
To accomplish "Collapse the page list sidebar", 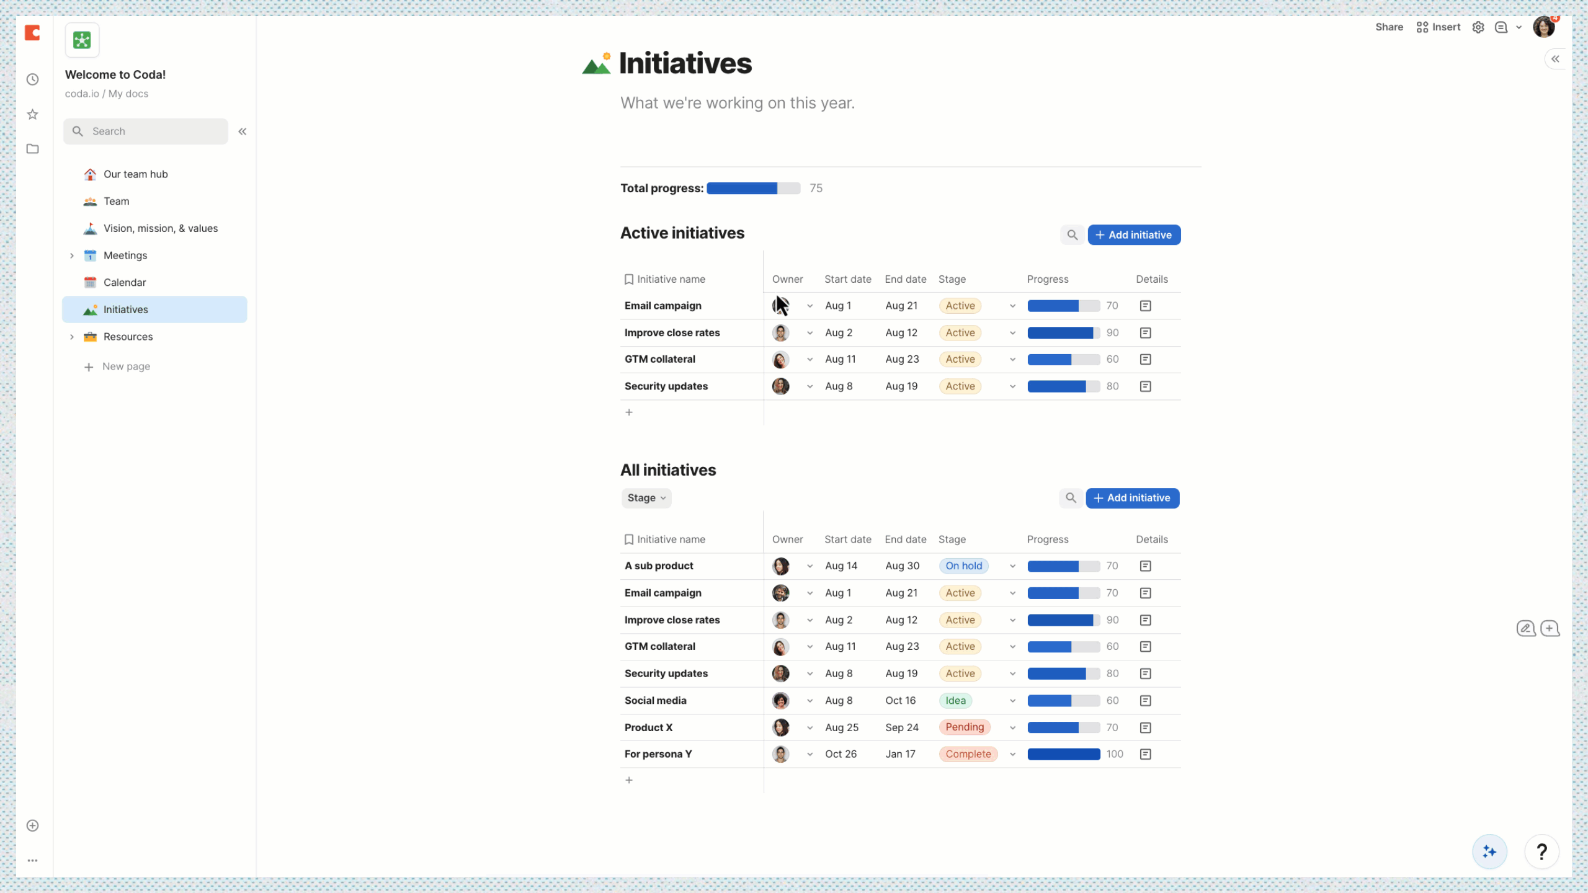I will tap(243, 131).
